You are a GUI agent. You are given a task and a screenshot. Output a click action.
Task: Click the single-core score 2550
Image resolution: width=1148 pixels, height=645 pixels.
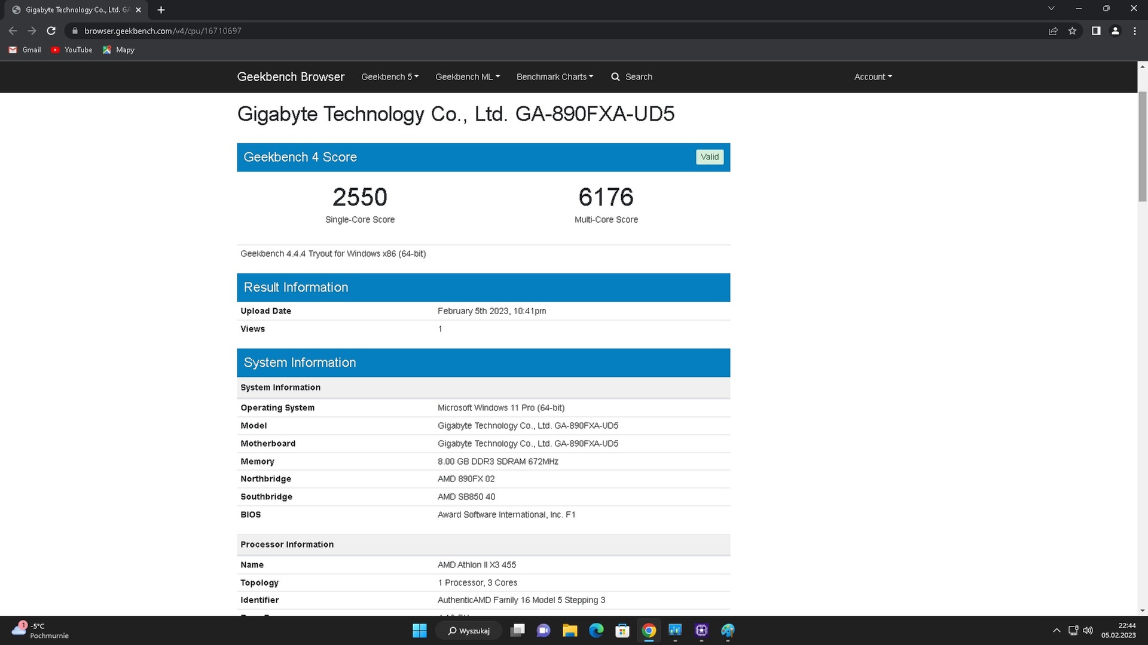(360, 197)
